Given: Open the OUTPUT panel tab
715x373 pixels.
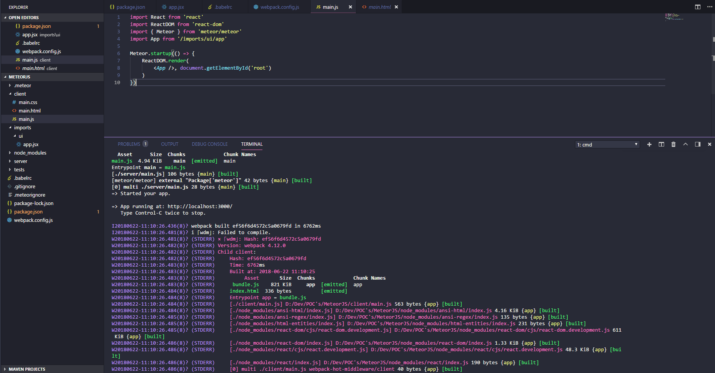Looking at the screenshot, I should [x=169, y=144].
